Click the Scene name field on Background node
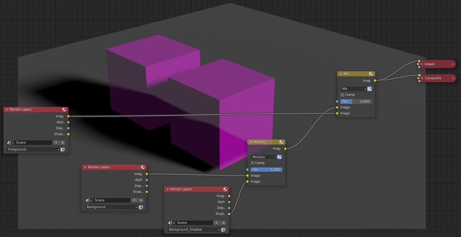The width and height of the screenshot is (461, 237). pos(112,201)
